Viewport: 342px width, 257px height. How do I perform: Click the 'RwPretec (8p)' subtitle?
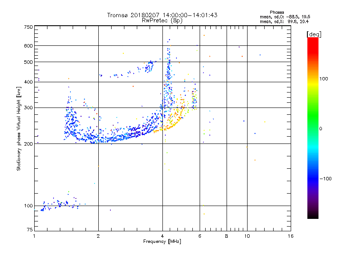pyautogui.click(x=162, y=21)
